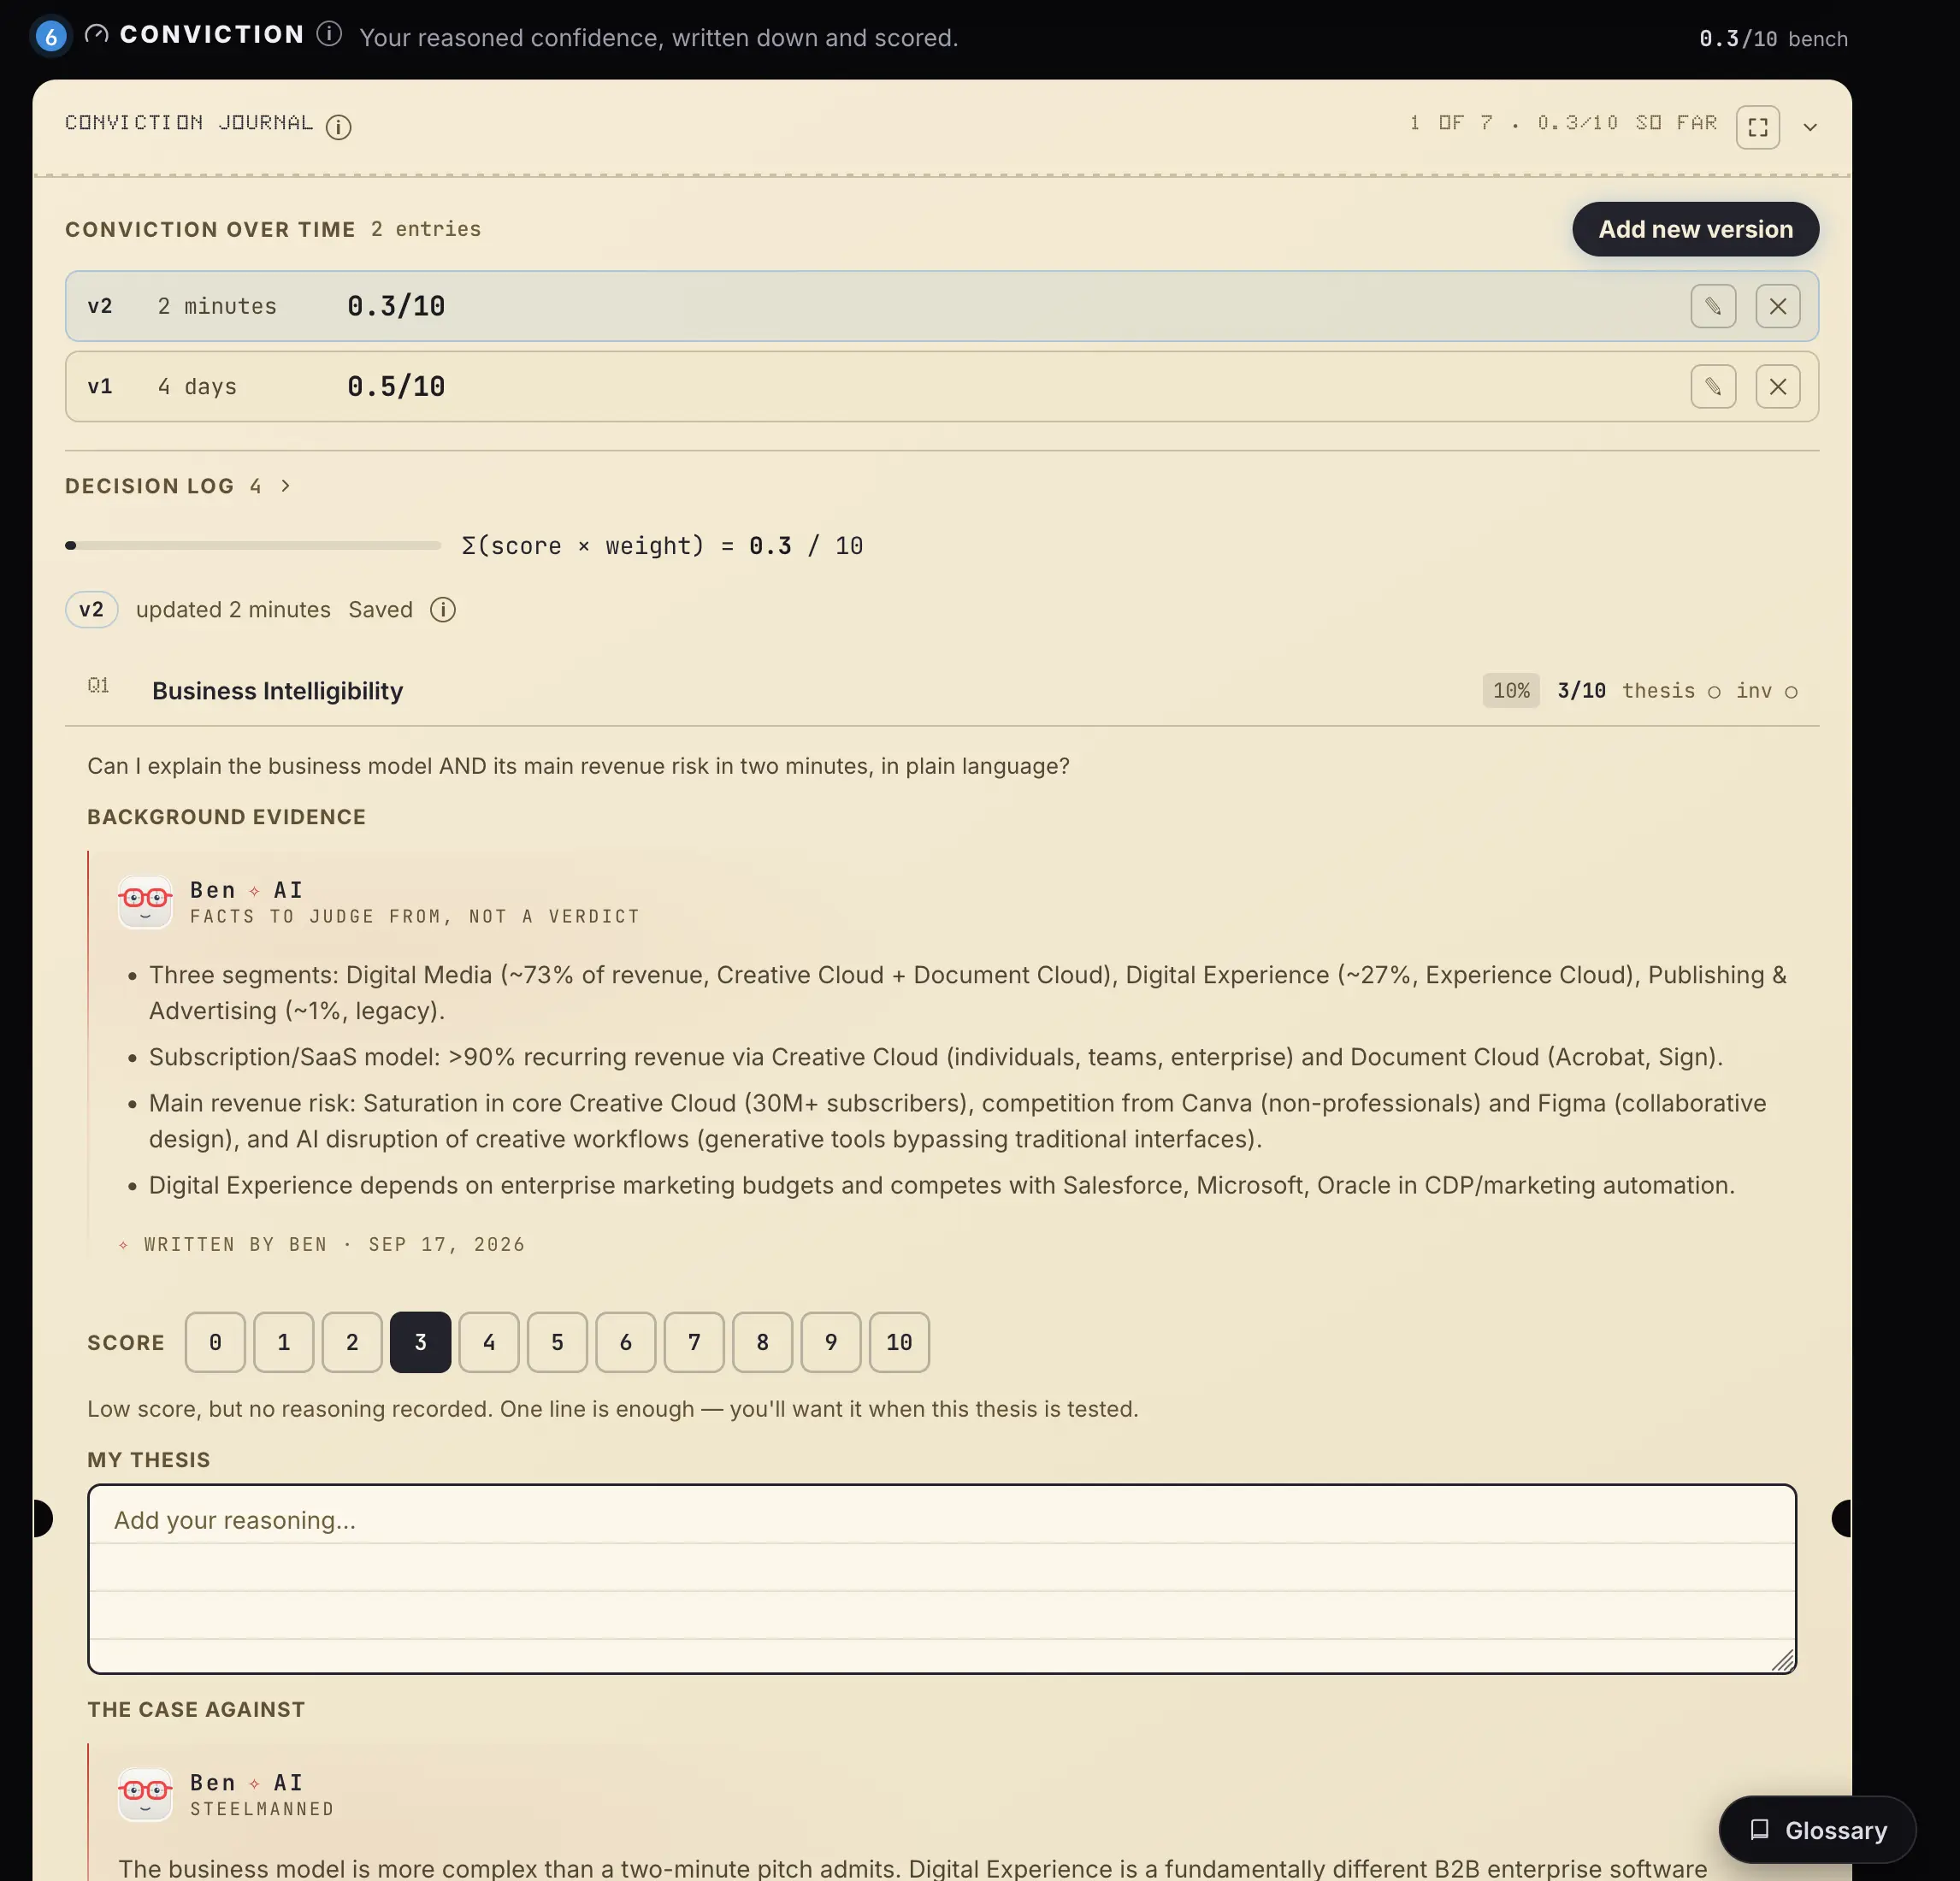Select score 9
1960x1881 pixels.
[x=831, y=1342]
